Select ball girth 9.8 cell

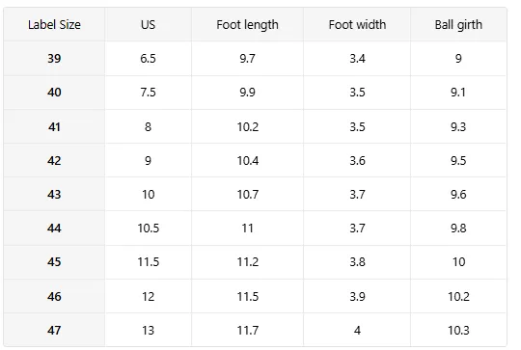click(458, 229)
